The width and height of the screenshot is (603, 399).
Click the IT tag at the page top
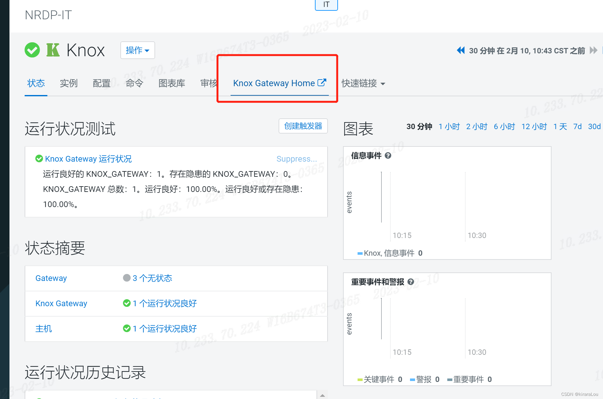pyautogui.click(x=326, y=4)
